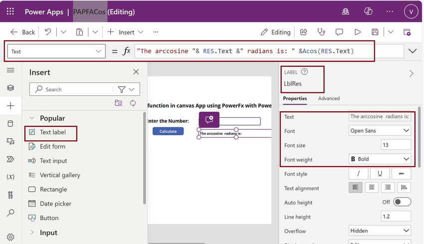The image size is (424, 244).
Task: Open header ellipsis more options
Action: click(x=390, y=11)
